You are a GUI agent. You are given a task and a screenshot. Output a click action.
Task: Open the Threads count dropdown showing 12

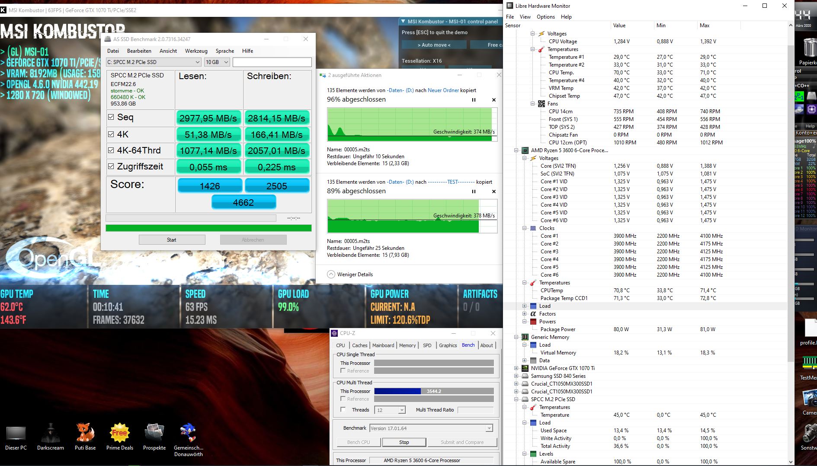tap(390, 410)
